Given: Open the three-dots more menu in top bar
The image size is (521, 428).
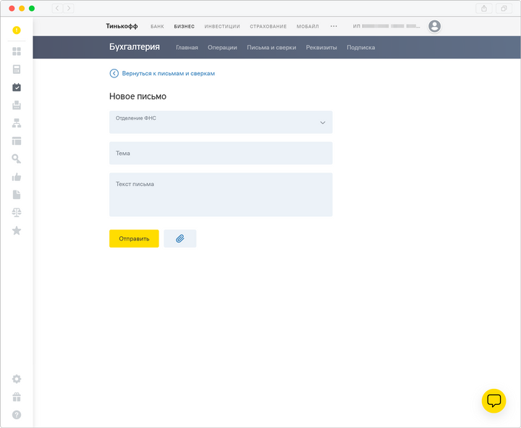Looking at the screenshot, I should (334, 26).
